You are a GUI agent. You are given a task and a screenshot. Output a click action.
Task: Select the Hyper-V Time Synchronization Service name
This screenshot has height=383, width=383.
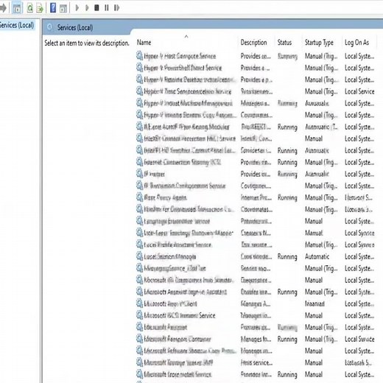(188, 91)
